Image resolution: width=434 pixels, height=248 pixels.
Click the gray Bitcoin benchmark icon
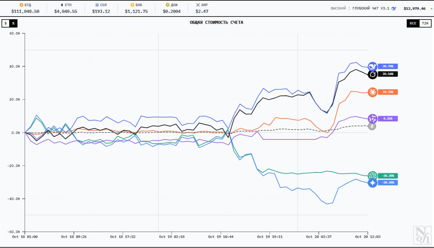click(372, 126)
